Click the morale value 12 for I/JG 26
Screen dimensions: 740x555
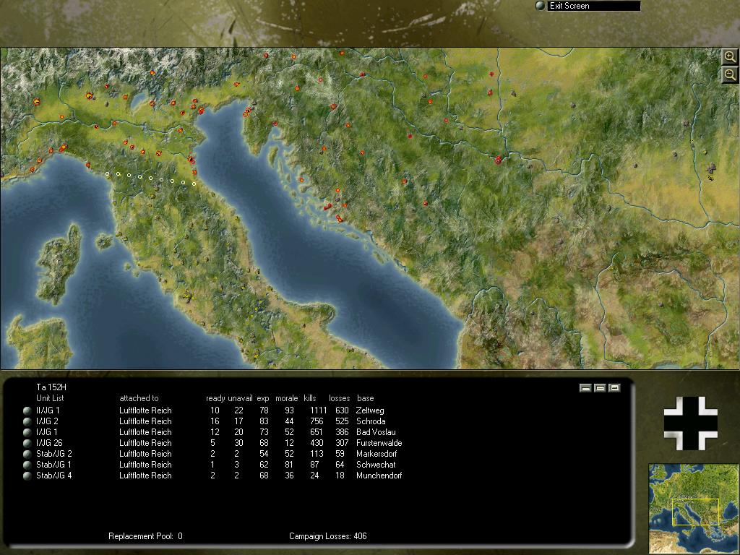click(289, 443)
